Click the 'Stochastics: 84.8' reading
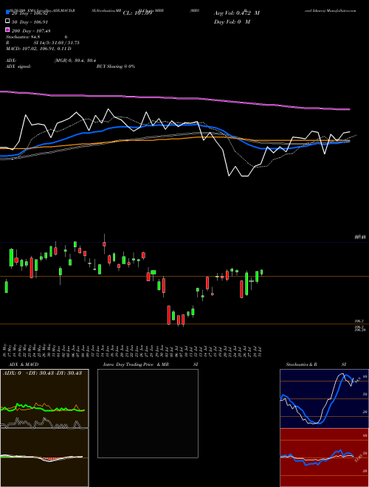369x487 pixels. pos(23,37)
